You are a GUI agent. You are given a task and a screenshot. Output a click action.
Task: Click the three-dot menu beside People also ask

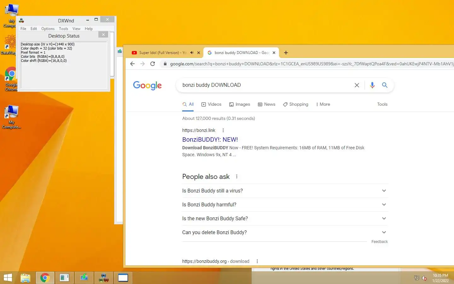click(237, 177)
